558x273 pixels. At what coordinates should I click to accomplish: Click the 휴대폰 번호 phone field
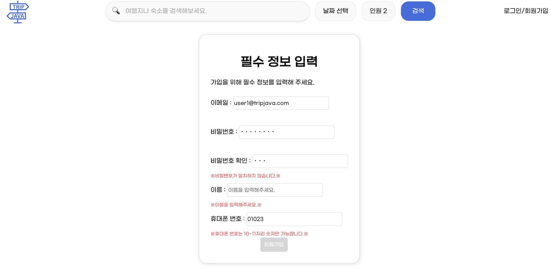click(x=294, y=219)
